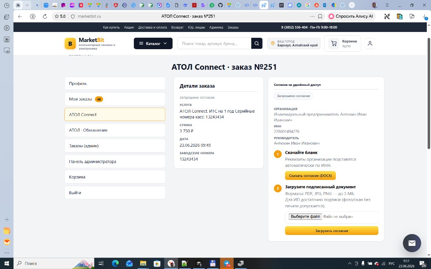
Task: Show hidden system tray icons
Action: tap(349, 264)
